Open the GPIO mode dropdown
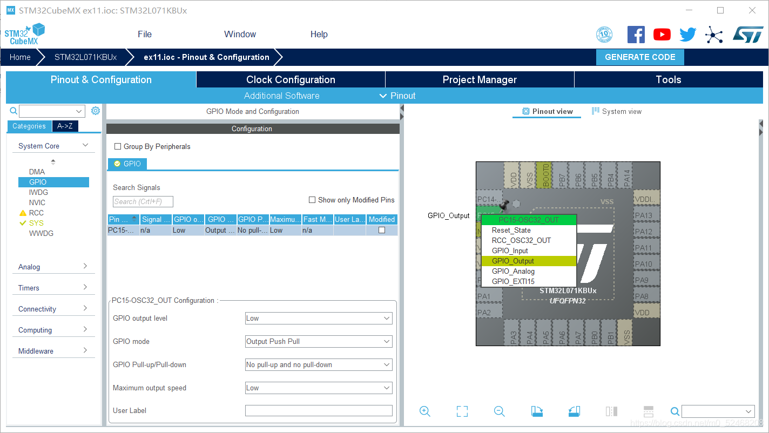Image resolution: width=769 pixels, height=433 pixels. tap(319, 341)
